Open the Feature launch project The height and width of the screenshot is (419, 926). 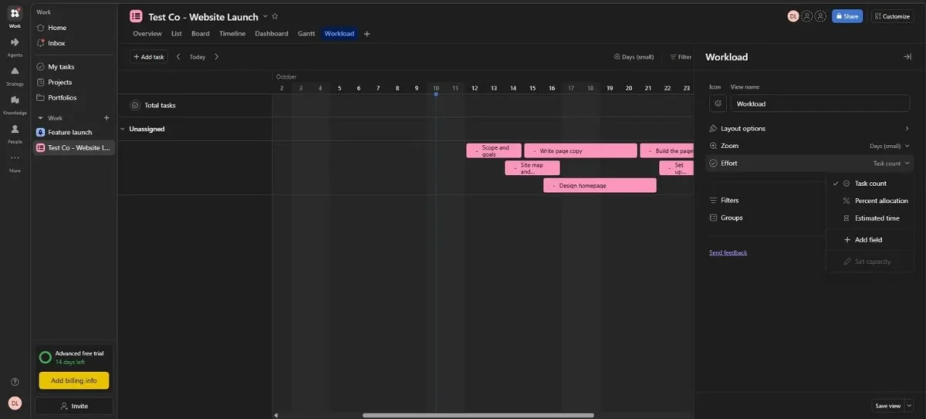click(73, 132)
